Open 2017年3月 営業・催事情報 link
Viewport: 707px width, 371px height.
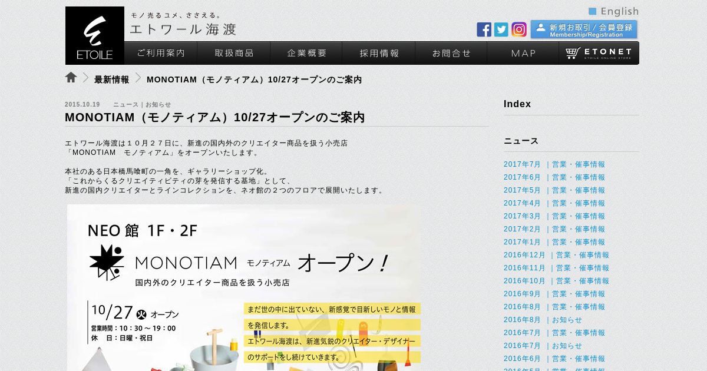[554, 216]
